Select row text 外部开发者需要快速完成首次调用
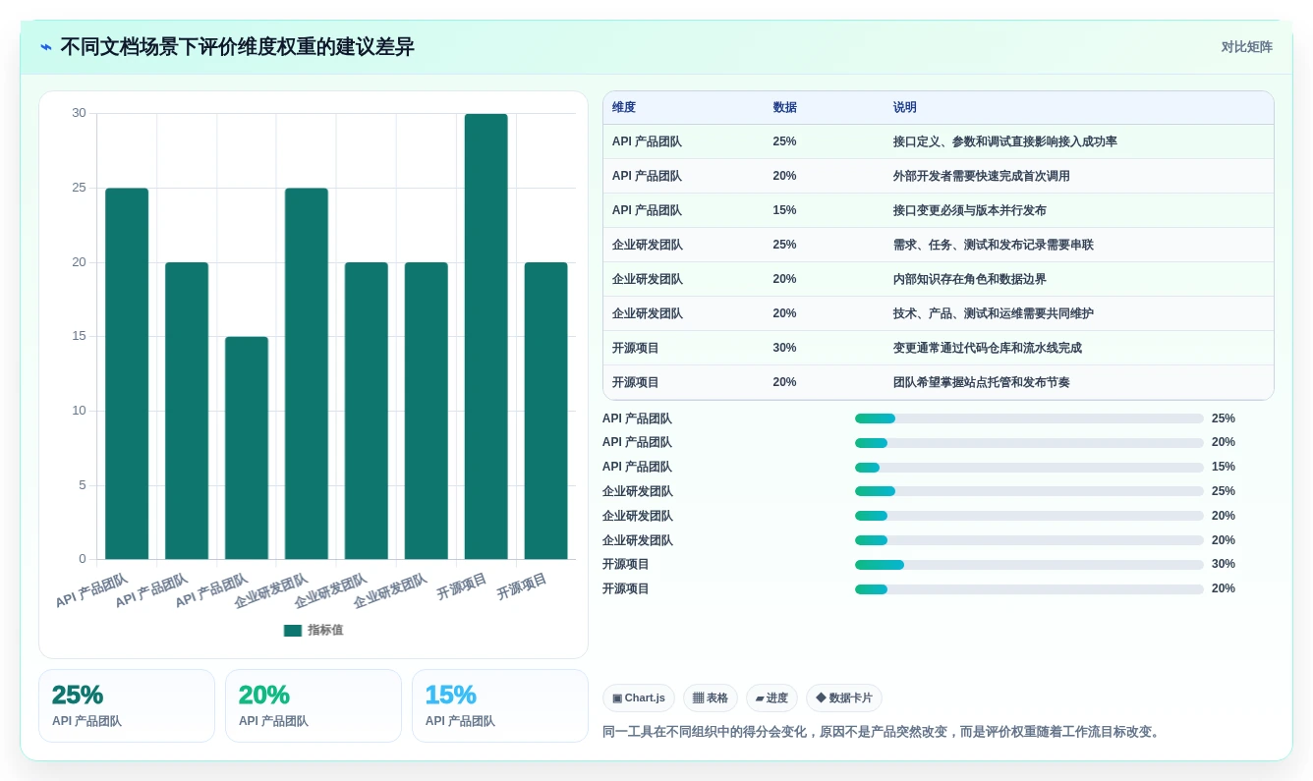 click(x=982, y=177)
